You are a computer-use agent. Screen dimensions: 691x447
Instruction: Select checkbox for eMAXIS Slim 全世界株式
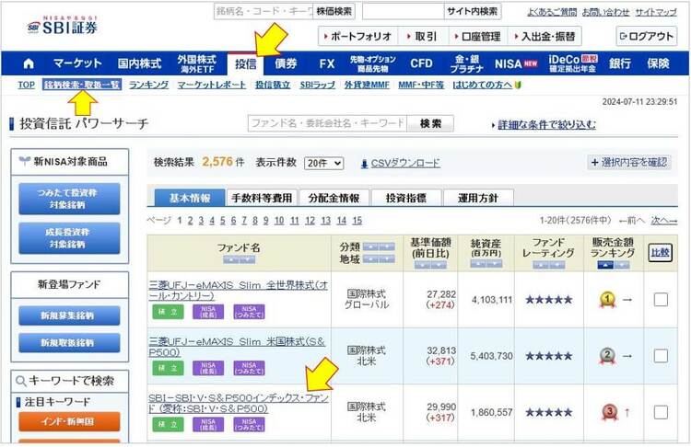pos(661,300)
